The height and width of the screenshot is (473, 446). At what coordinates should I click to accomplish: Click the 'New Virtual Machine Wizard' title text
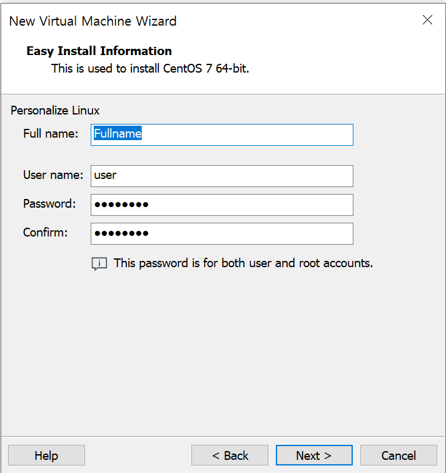click(93, 21)
